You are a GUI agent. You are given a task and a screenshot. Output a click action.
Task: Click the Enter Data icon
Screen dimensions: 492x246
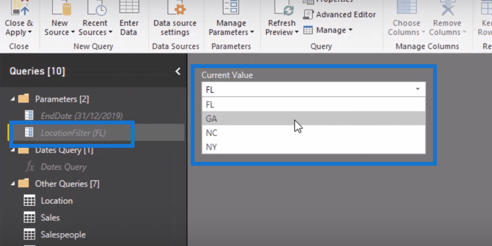[x=129, y=7]
